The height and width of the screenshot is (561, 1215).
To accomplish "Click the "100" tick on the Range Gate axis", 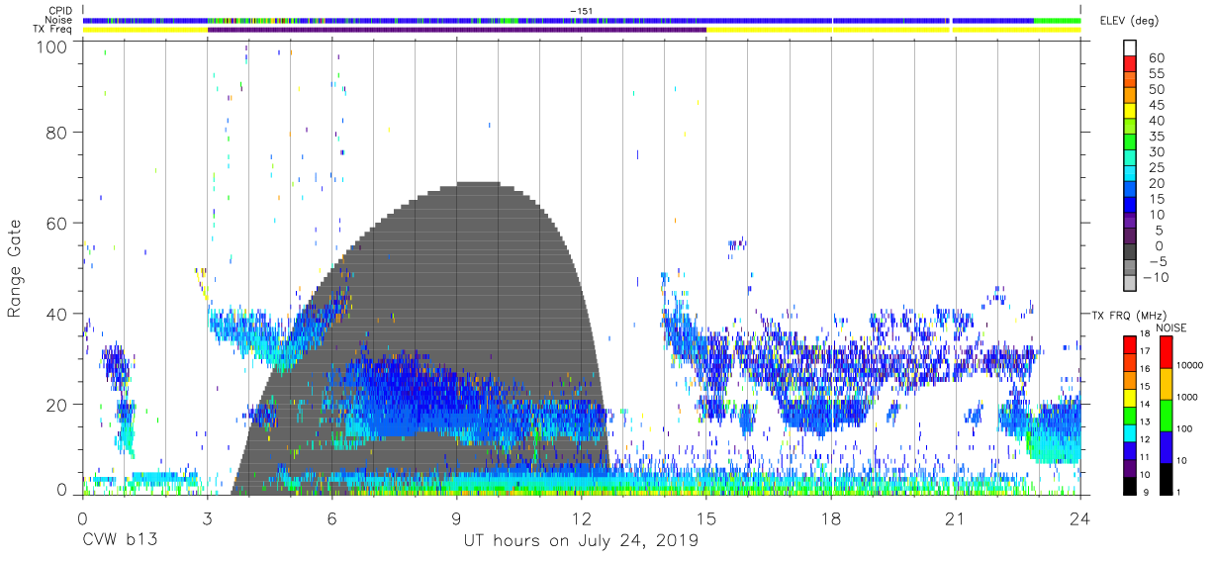I will coord(52,46).
